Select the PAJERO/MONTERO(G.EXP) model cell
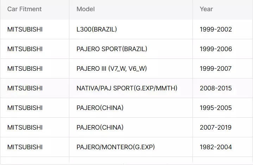This screenshot has height=165, width=253. pyautogui.click(x=115, y=147)
